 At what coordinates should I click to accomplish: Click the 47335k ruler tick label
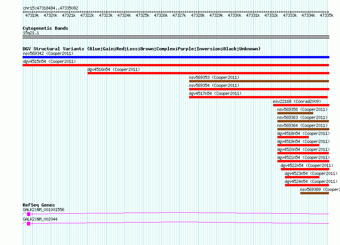[x=327, y=15]
